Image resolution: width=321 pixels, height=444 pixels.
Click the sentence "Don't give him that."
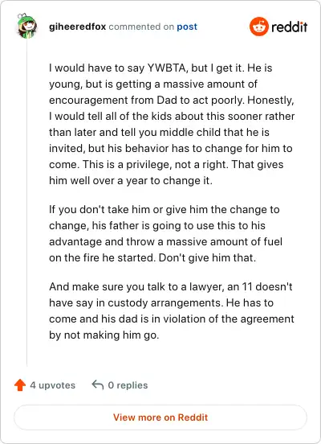click(x=207, y=258)
